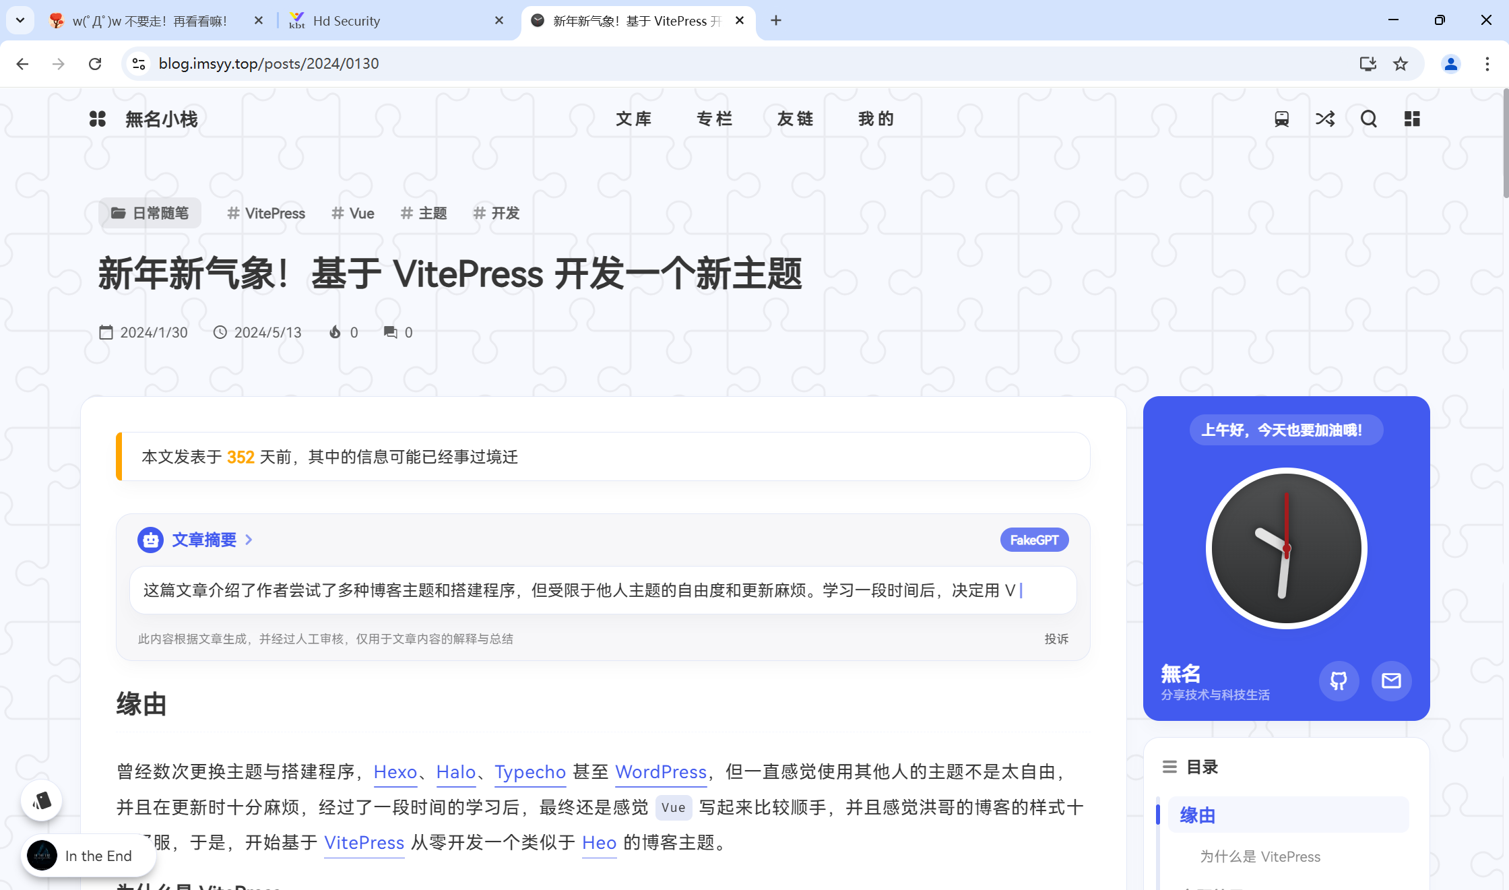Screen dimensions: 1509x890
Task: Open the 友链 menu
Action: pos(795,119)
